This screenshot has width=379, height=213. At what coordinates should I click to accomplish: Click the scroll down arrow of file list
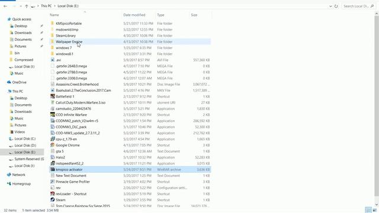coord(377,205)
